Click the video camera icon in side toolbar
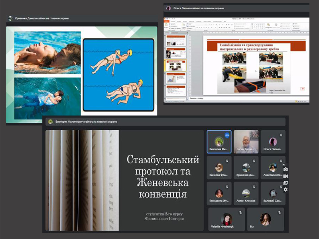This screenshot has width=319, height=239. point(286,176)
